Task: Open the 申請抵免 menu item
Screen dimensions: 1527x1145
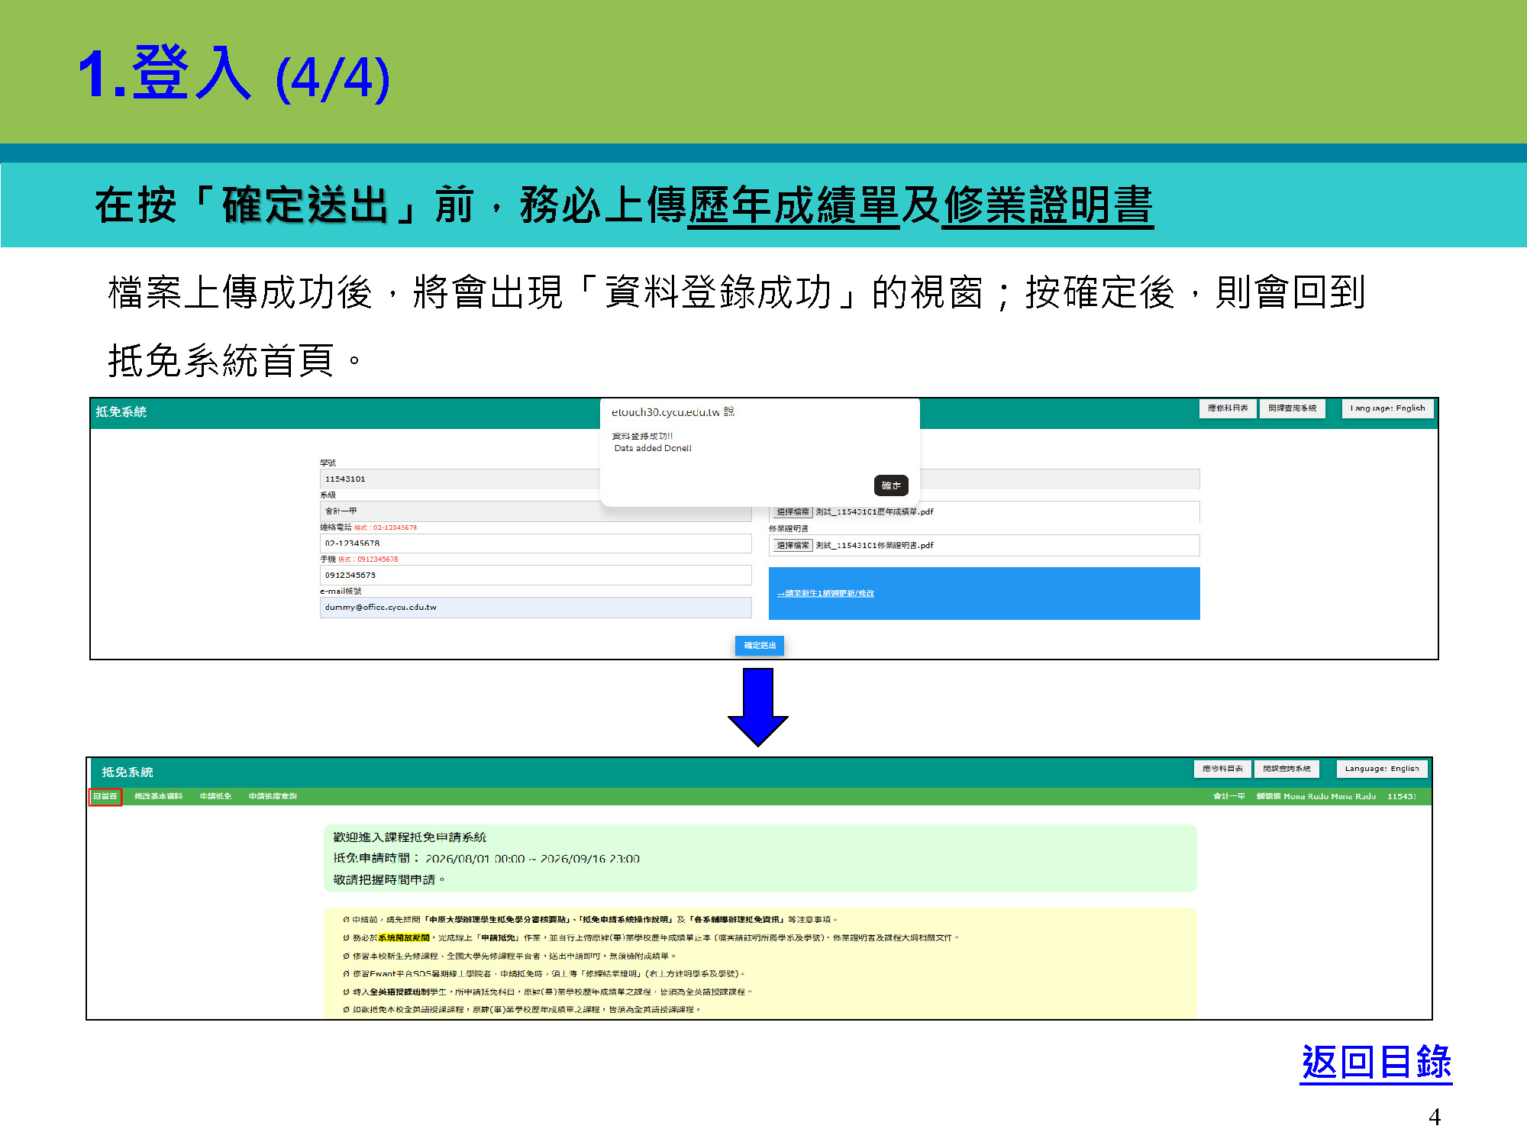Action: (x=215, y=797)
